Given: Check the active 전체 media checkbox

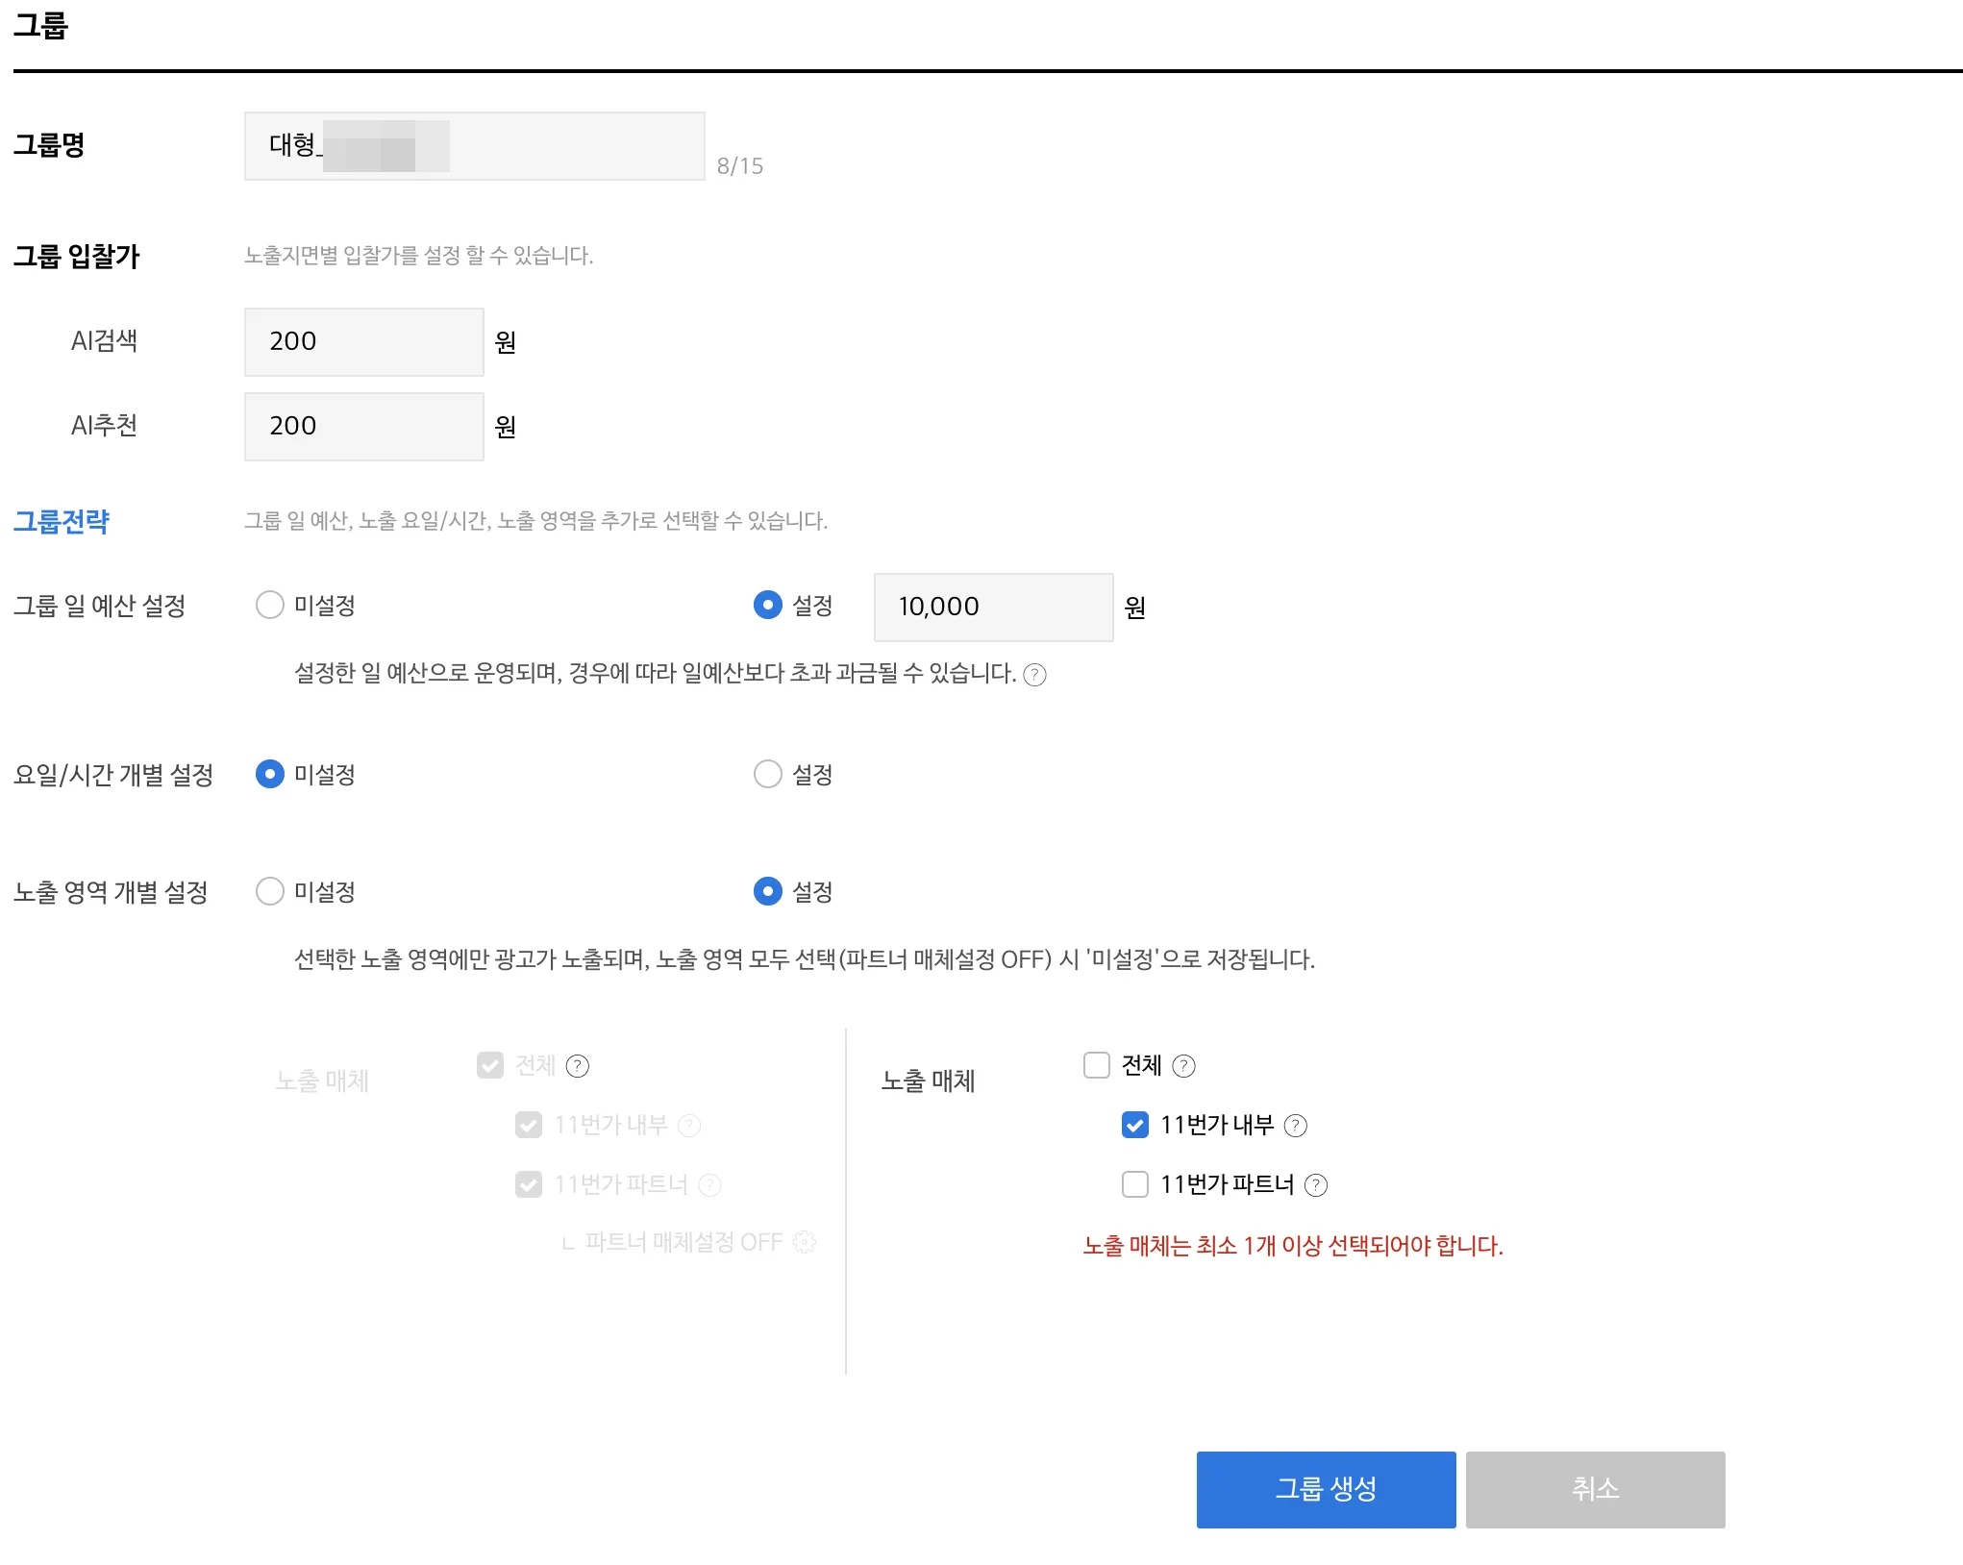Looking at the screenshot, I should (1097, 1065).
